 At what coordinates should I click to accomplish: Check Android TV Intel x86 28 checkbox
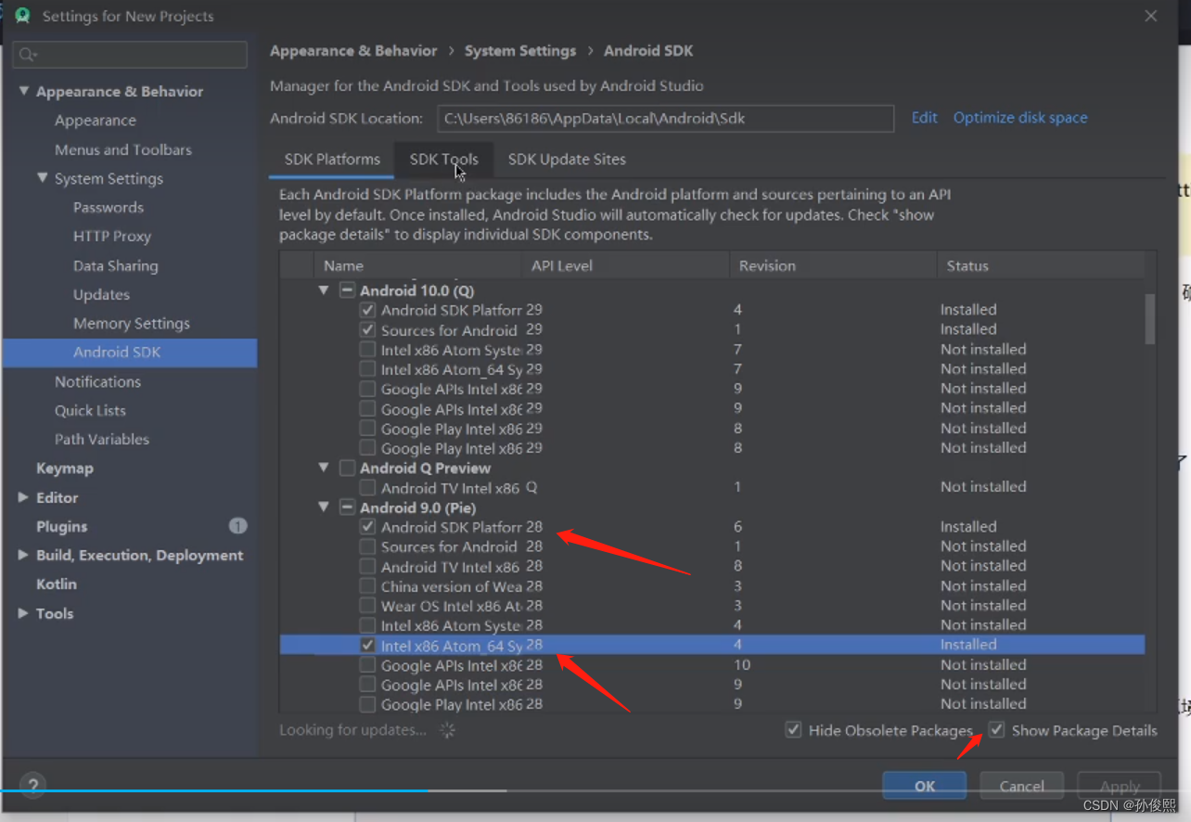[x=367, y=567]
